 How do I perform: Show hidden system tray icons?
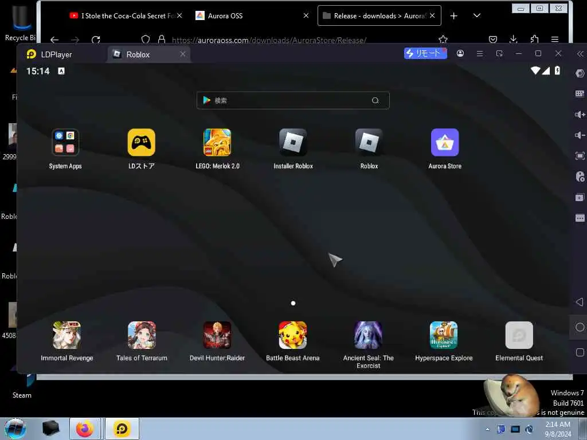pyautogui.click(x=487, y=429)
